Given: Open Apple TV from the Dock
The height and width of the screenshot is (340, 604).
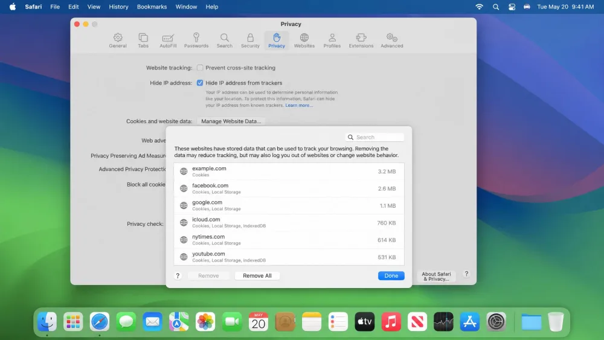Looking at the screenshot, I should [x=364, y=321].
